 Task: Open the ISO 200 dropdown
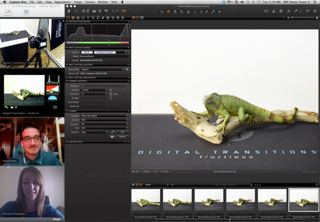pos(104,128)
